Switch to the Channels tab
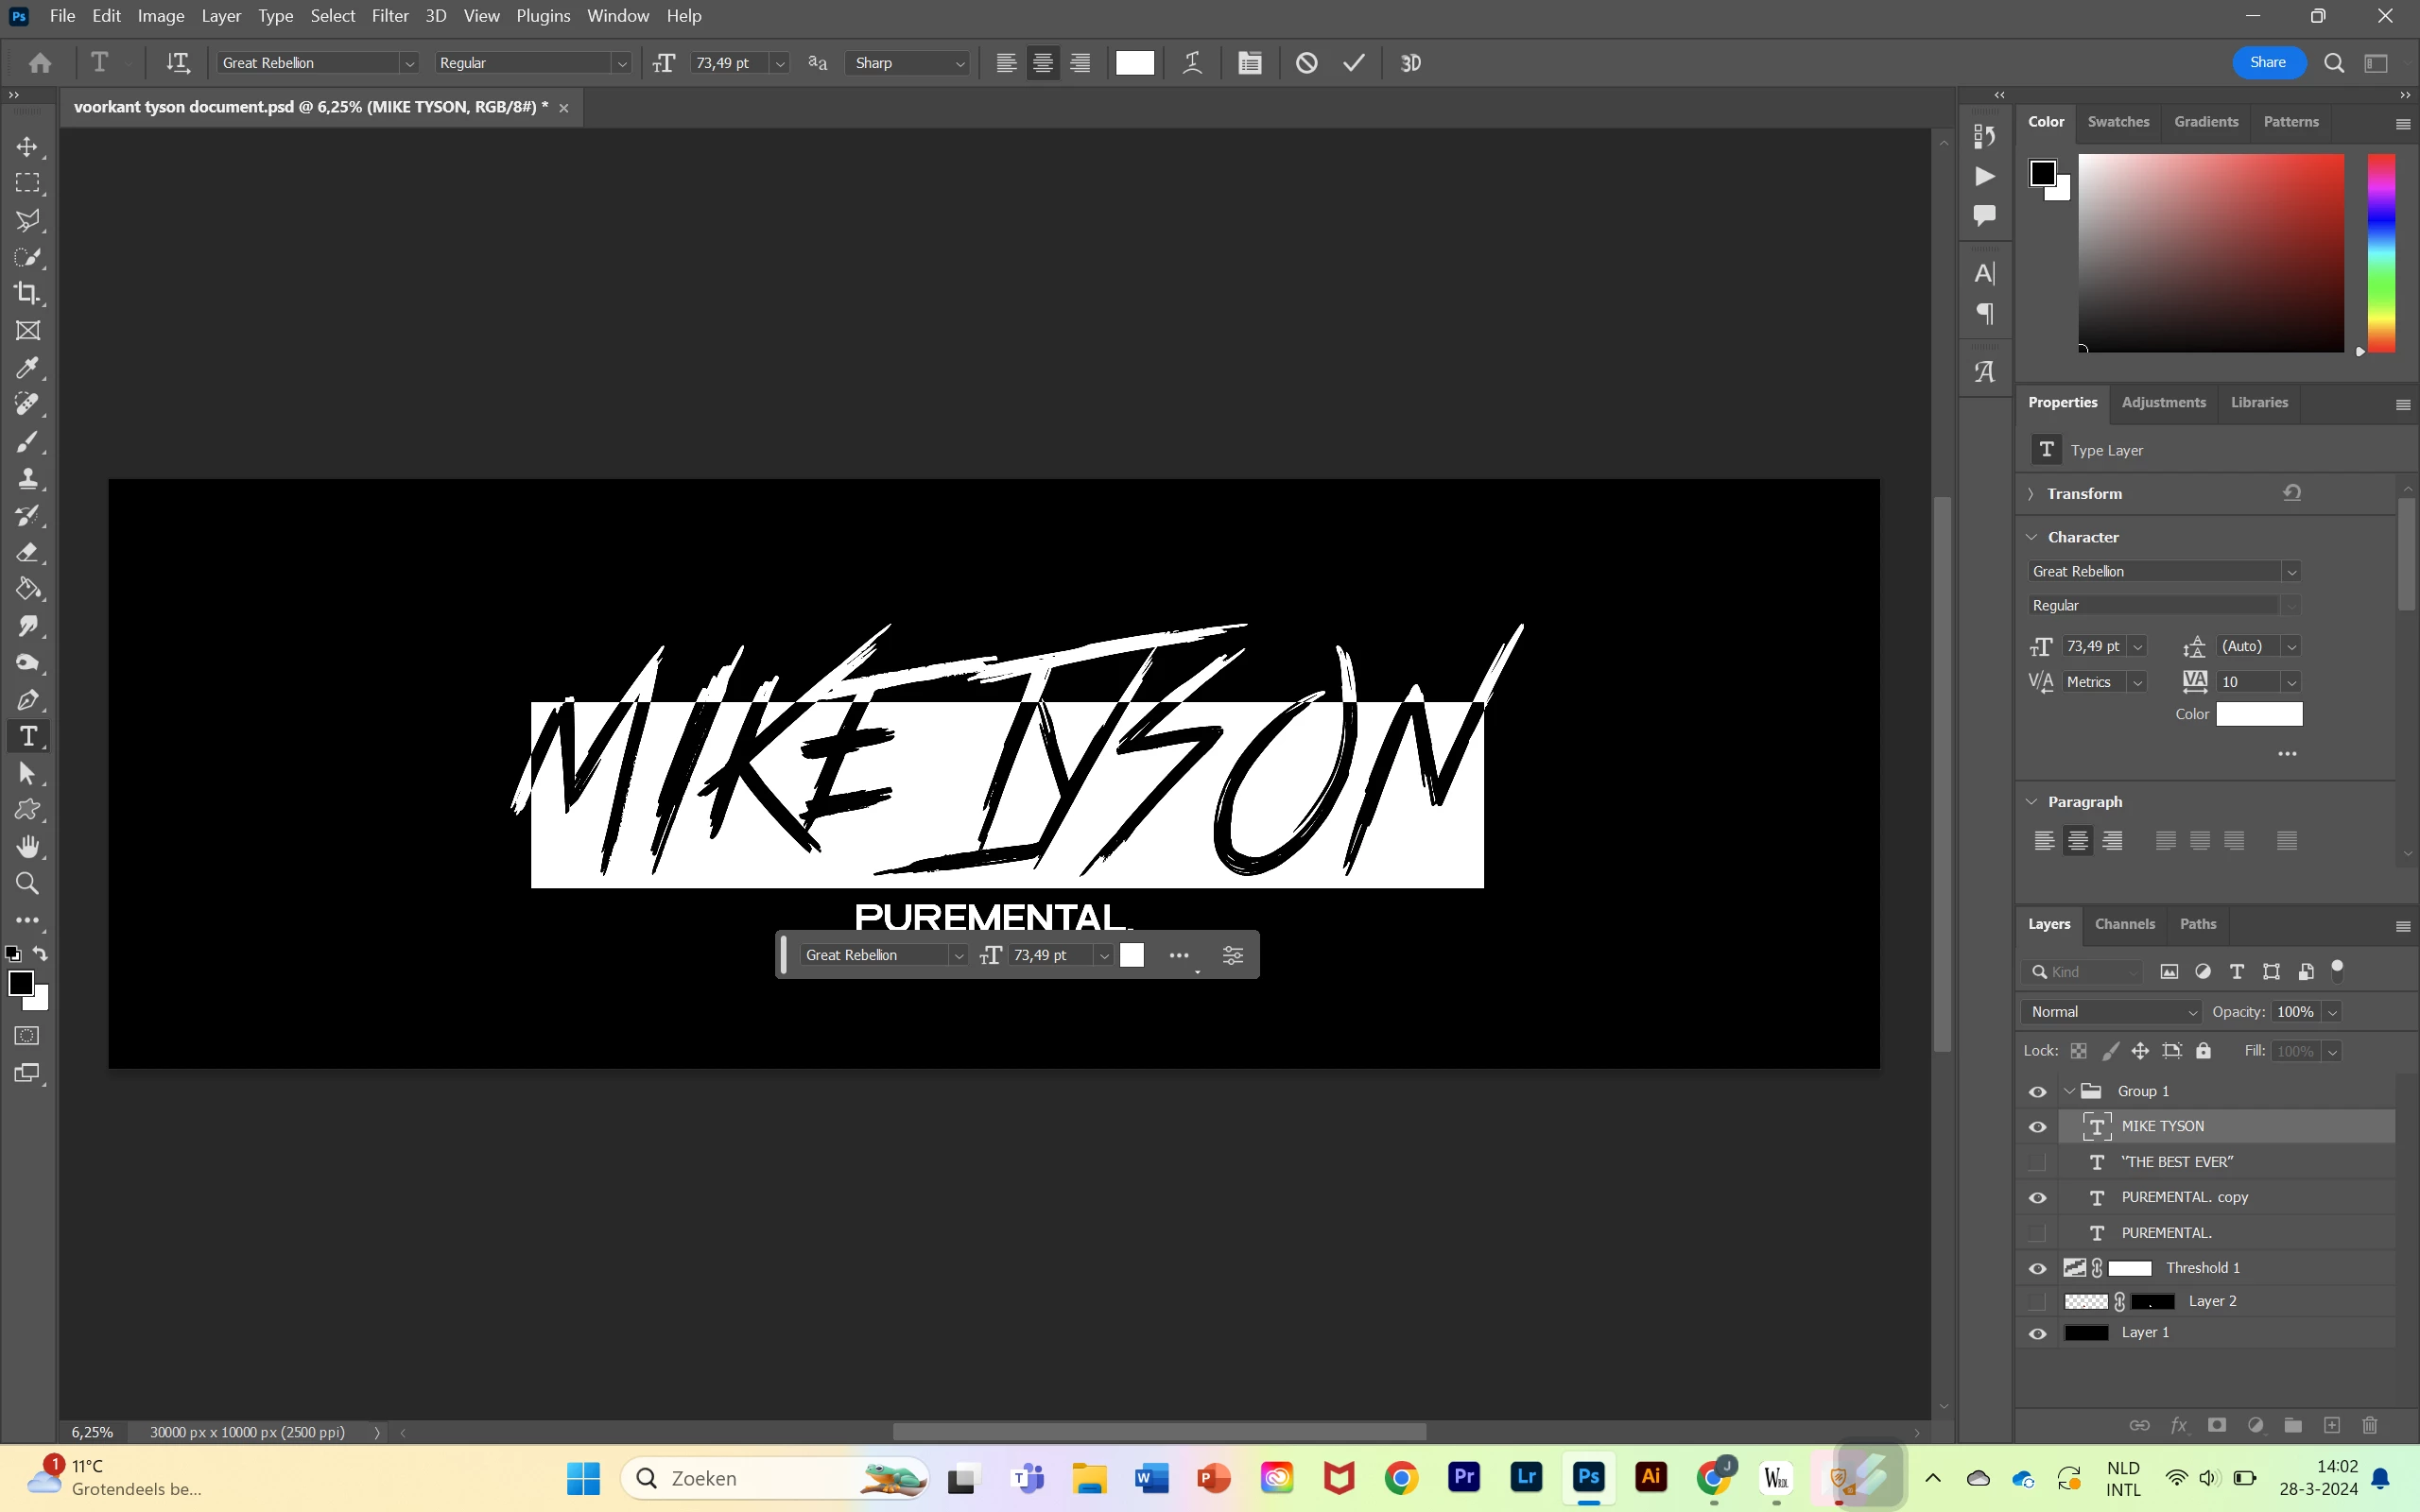Screen dimensions: 2420x1512 point(2124,924)
